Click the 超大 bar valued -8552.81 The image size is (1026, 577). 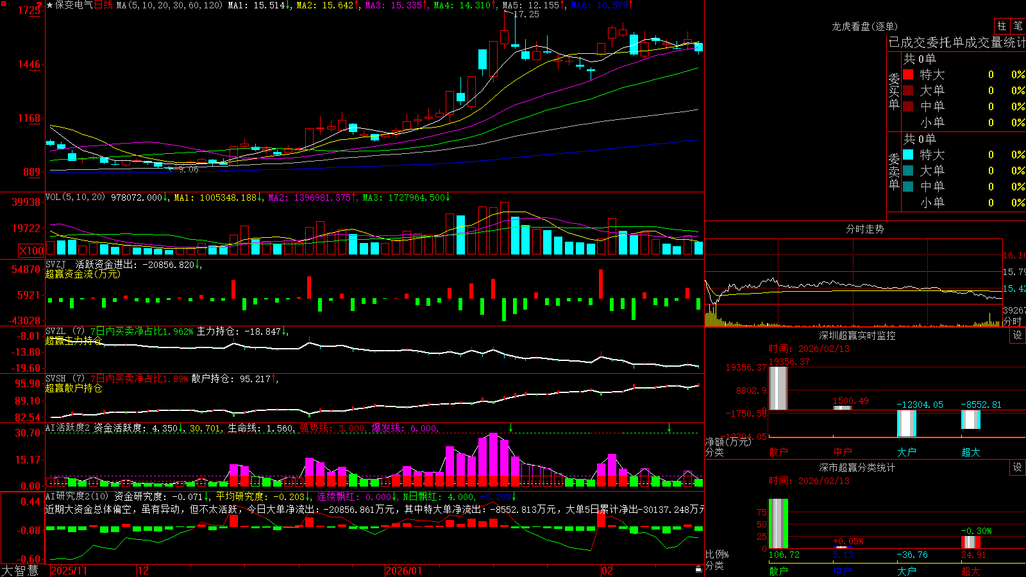click(971, 419)
